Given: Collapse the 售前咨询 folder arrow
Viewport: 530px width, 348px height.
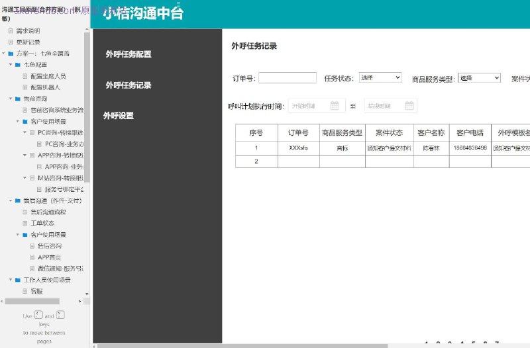Looking at the screenshot, I should (x=11, y=99).
